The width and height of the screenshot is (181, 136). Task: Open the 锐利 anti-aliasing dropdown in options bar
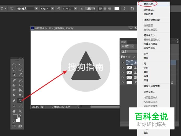coord(90,9)
